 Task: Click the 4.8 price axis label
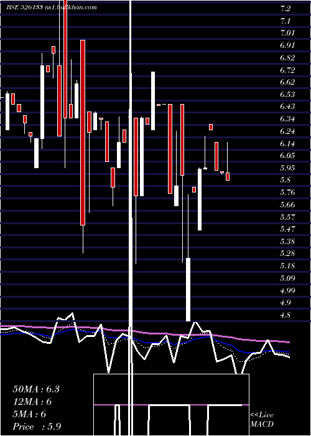(x=285, y=315)
